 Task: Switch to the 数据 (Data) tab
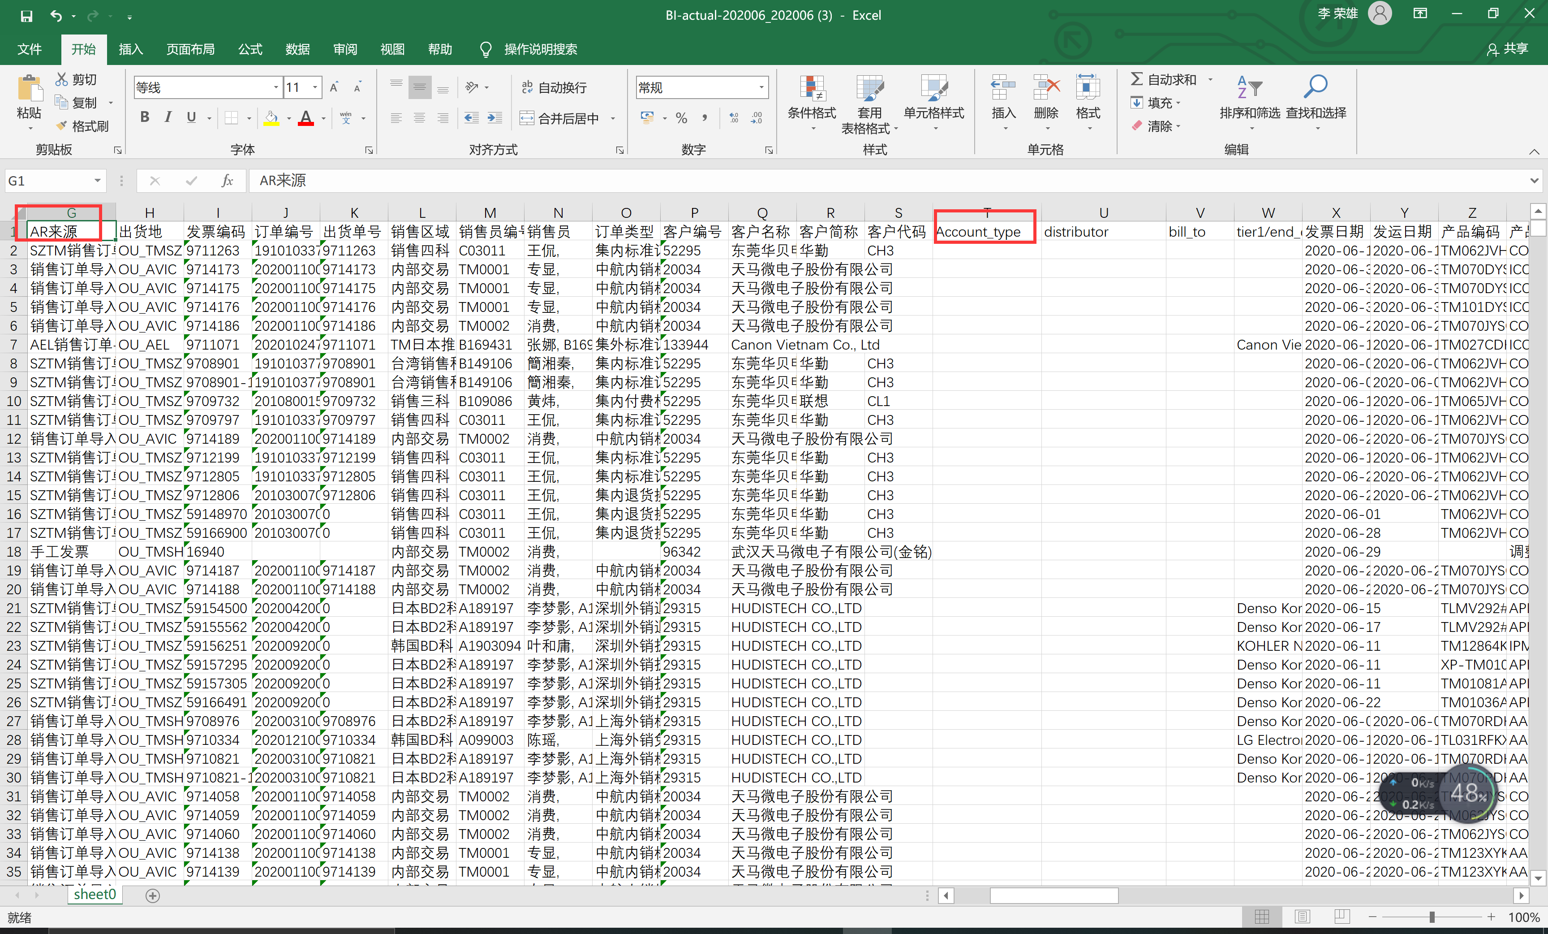[297, 49]
